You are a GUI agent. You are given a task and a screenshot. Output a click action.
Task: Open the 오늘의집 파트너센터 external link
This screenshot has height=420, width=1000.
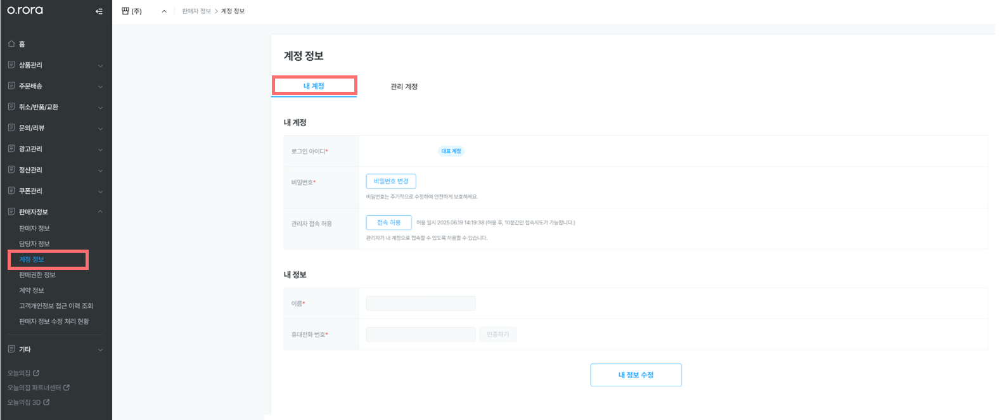click(x=39, y=388)
